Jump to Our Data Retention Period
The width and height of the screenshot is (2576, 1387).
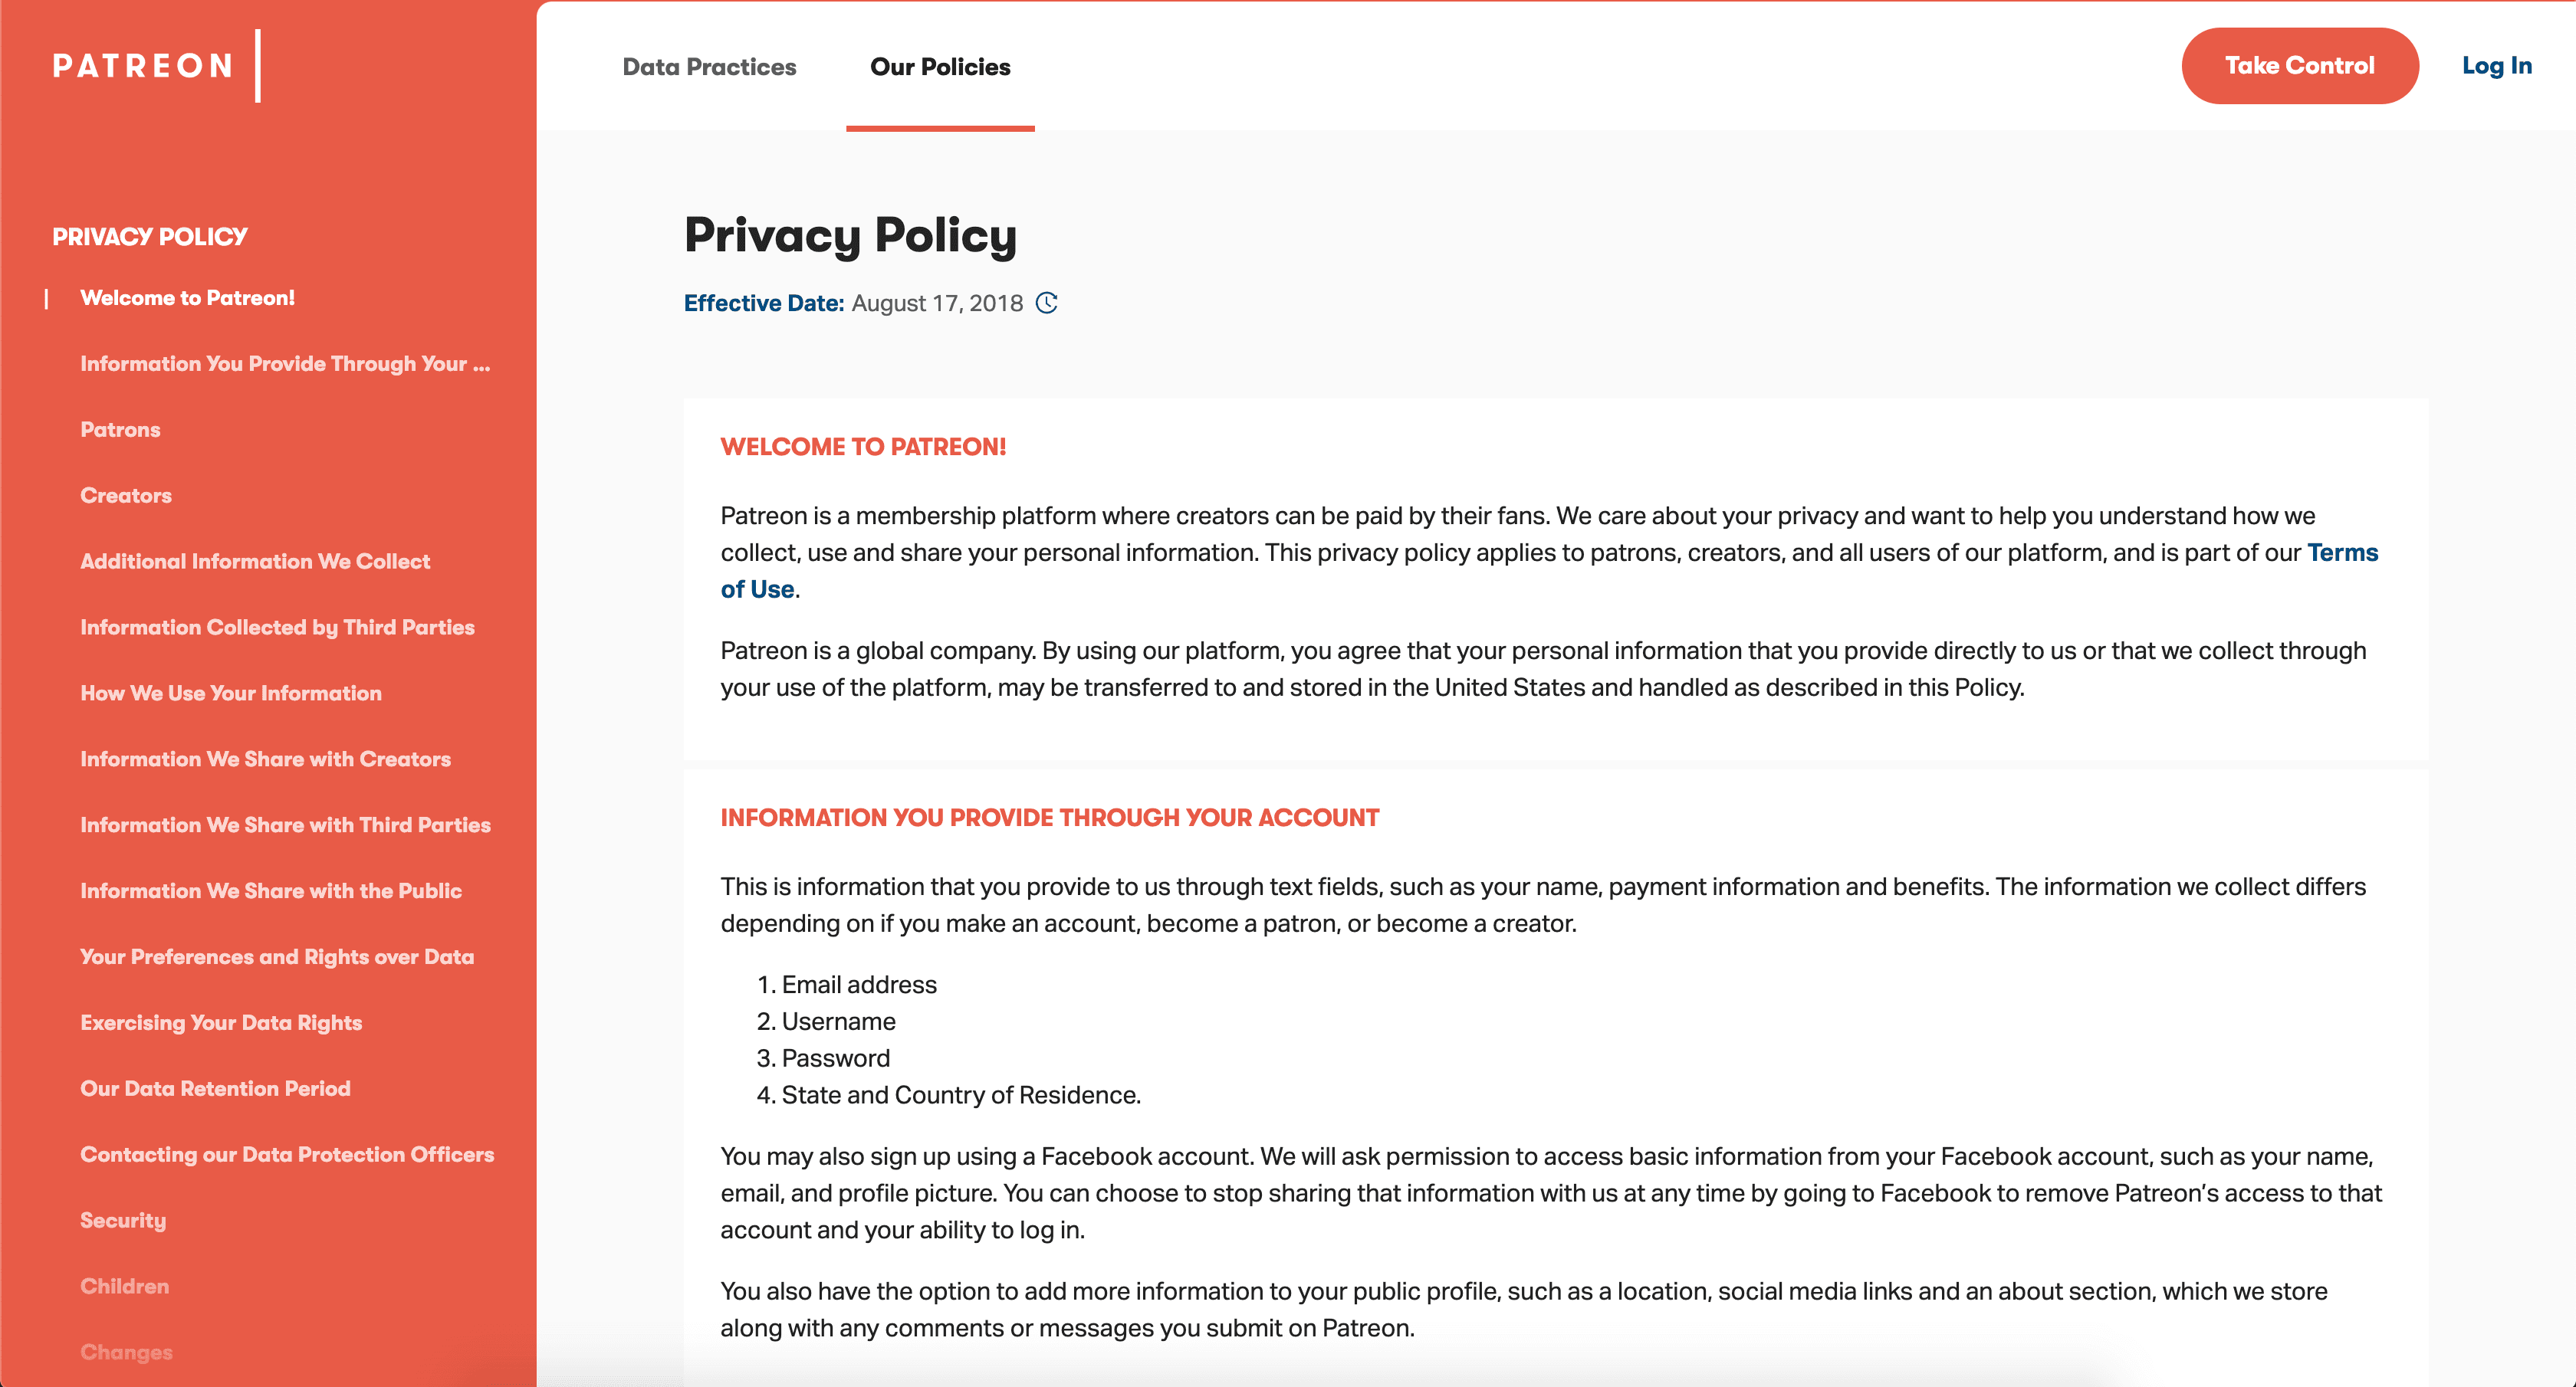pos(215,1089)
